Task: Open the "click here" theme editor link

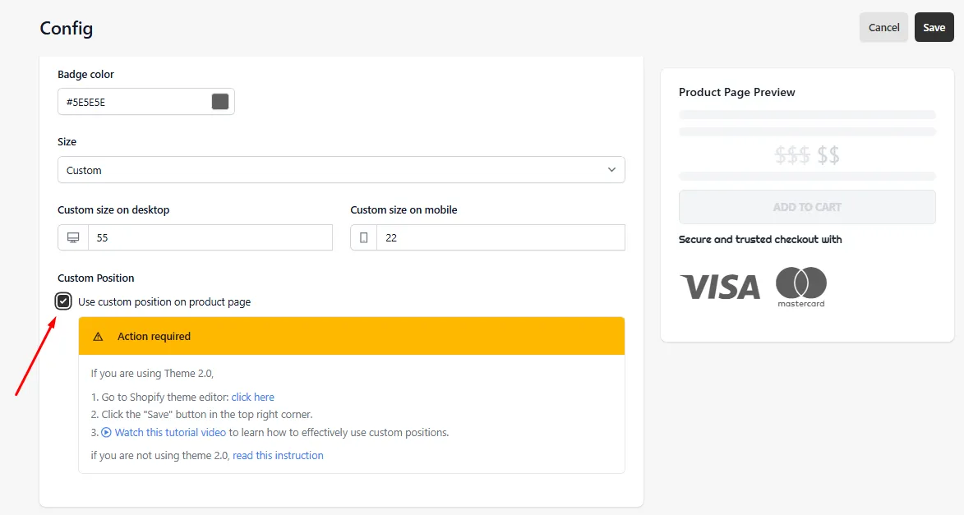Action: point(252,397)
